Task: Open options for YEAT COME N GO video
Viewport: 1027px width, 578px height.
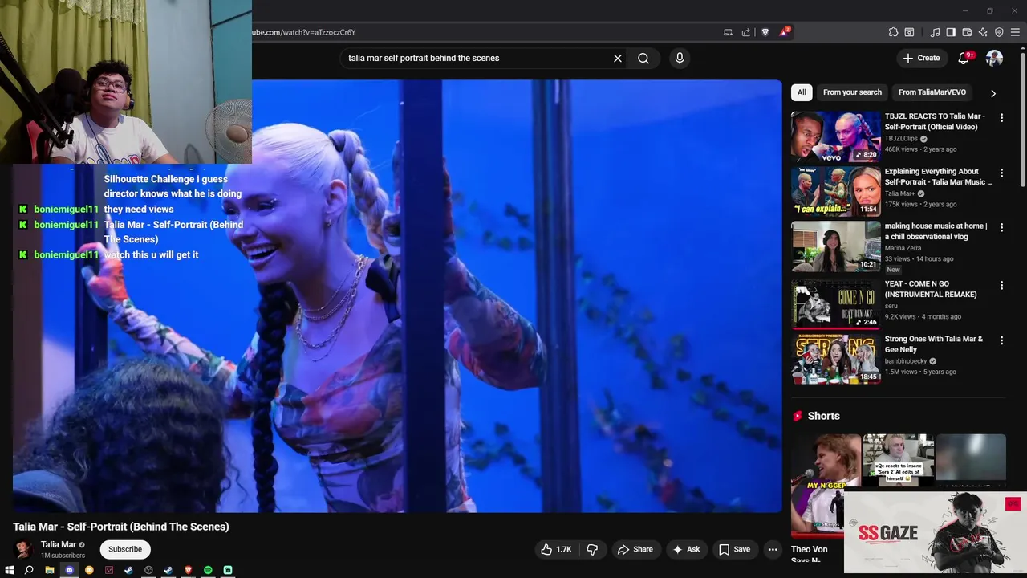Action: 1001,285
